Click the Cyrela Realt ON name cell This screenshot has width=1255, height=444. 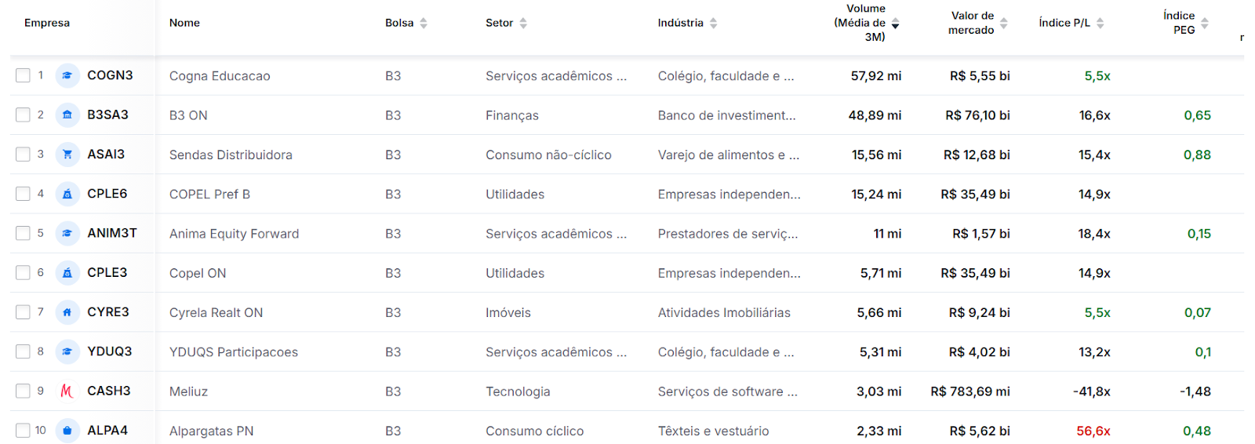216,312
